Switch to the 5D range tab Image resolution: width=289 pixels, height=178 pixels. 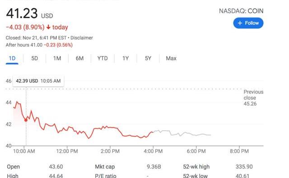click(x=34, y=58)
